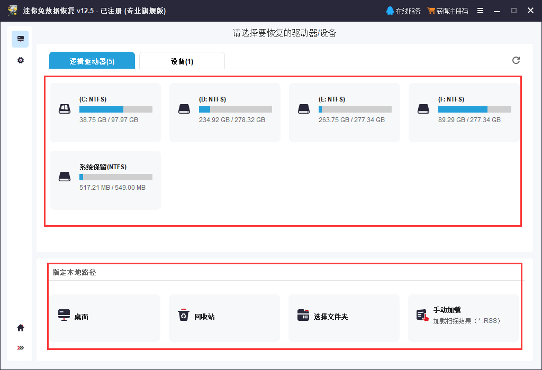The width and height of the screenshot is (542, 370).
Task: Click the app logo in the title bar
Action: tap(13, 11)
